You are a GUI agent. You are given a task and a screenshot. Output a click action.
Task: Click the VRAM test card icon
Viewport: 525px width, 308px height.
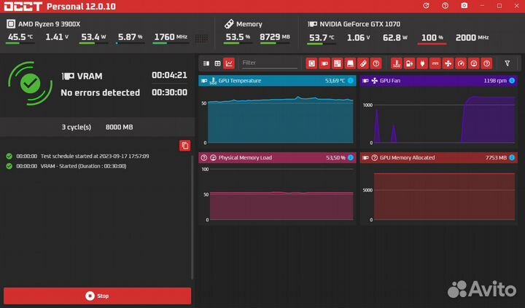(68, 76)
